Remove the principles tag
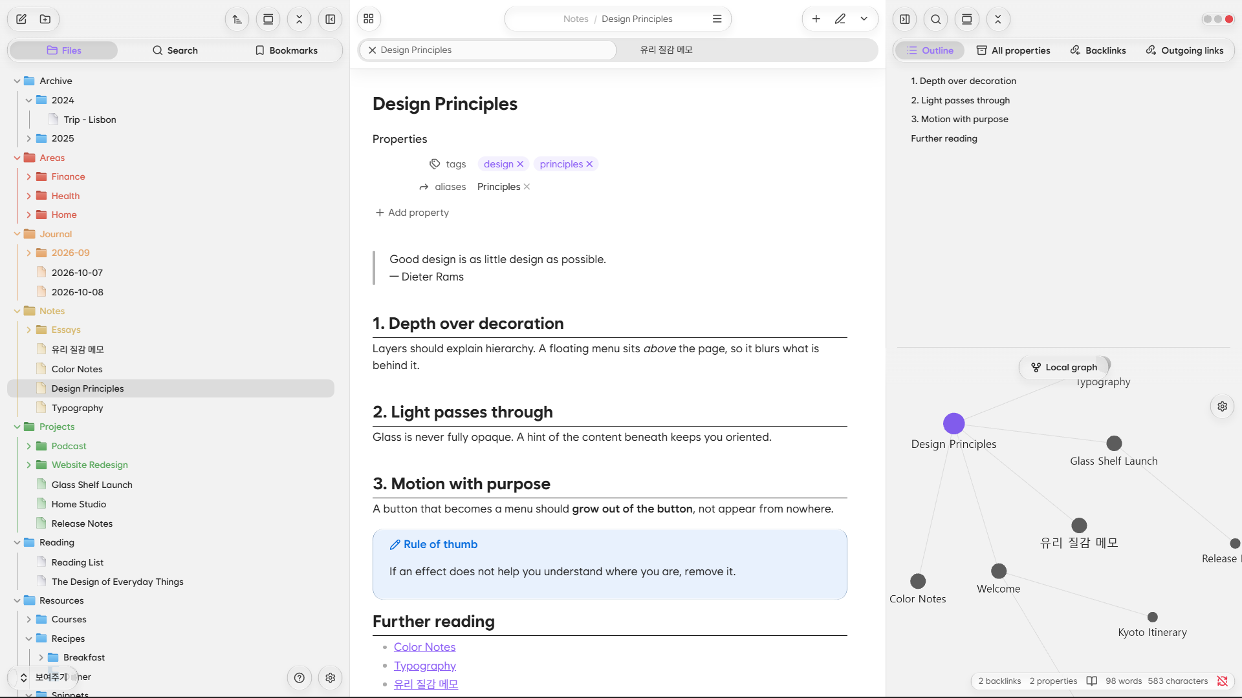Viewport: 1242px width, 698px height. (x=590, y=164)
